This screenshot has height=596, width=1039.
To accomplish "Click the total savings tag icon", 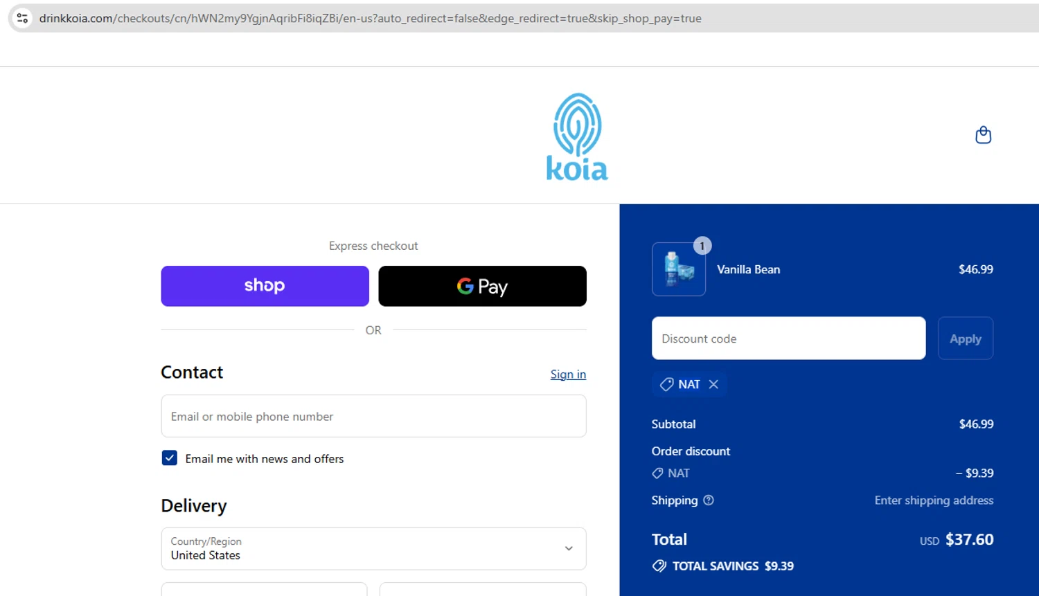I will (x=659, y=566).
